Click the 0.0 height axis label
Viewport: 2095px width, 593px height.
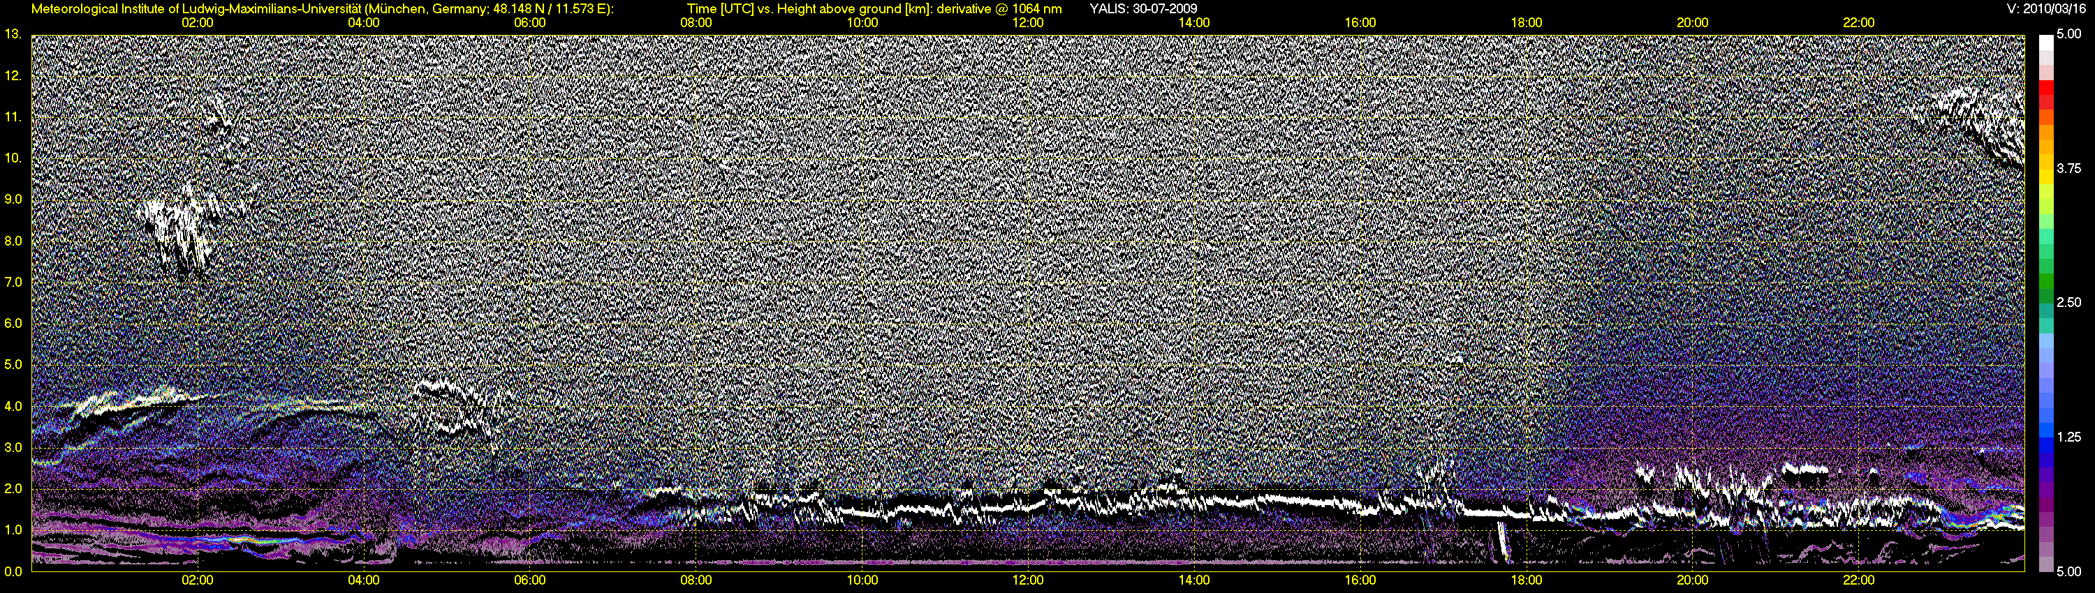(x=13, y=571)
